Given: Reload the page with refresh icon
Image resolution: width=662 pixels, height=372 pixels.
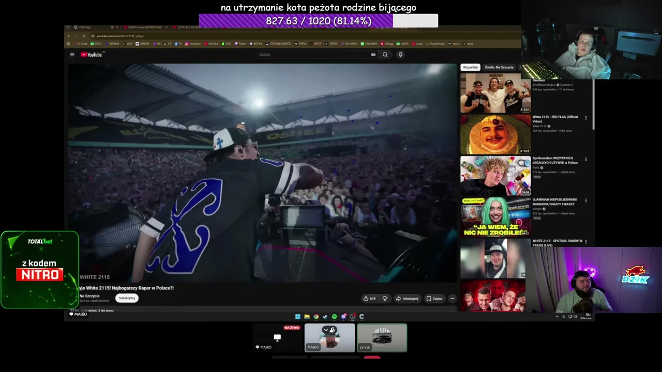Looking at the screenshot, I should pos(84,36).
